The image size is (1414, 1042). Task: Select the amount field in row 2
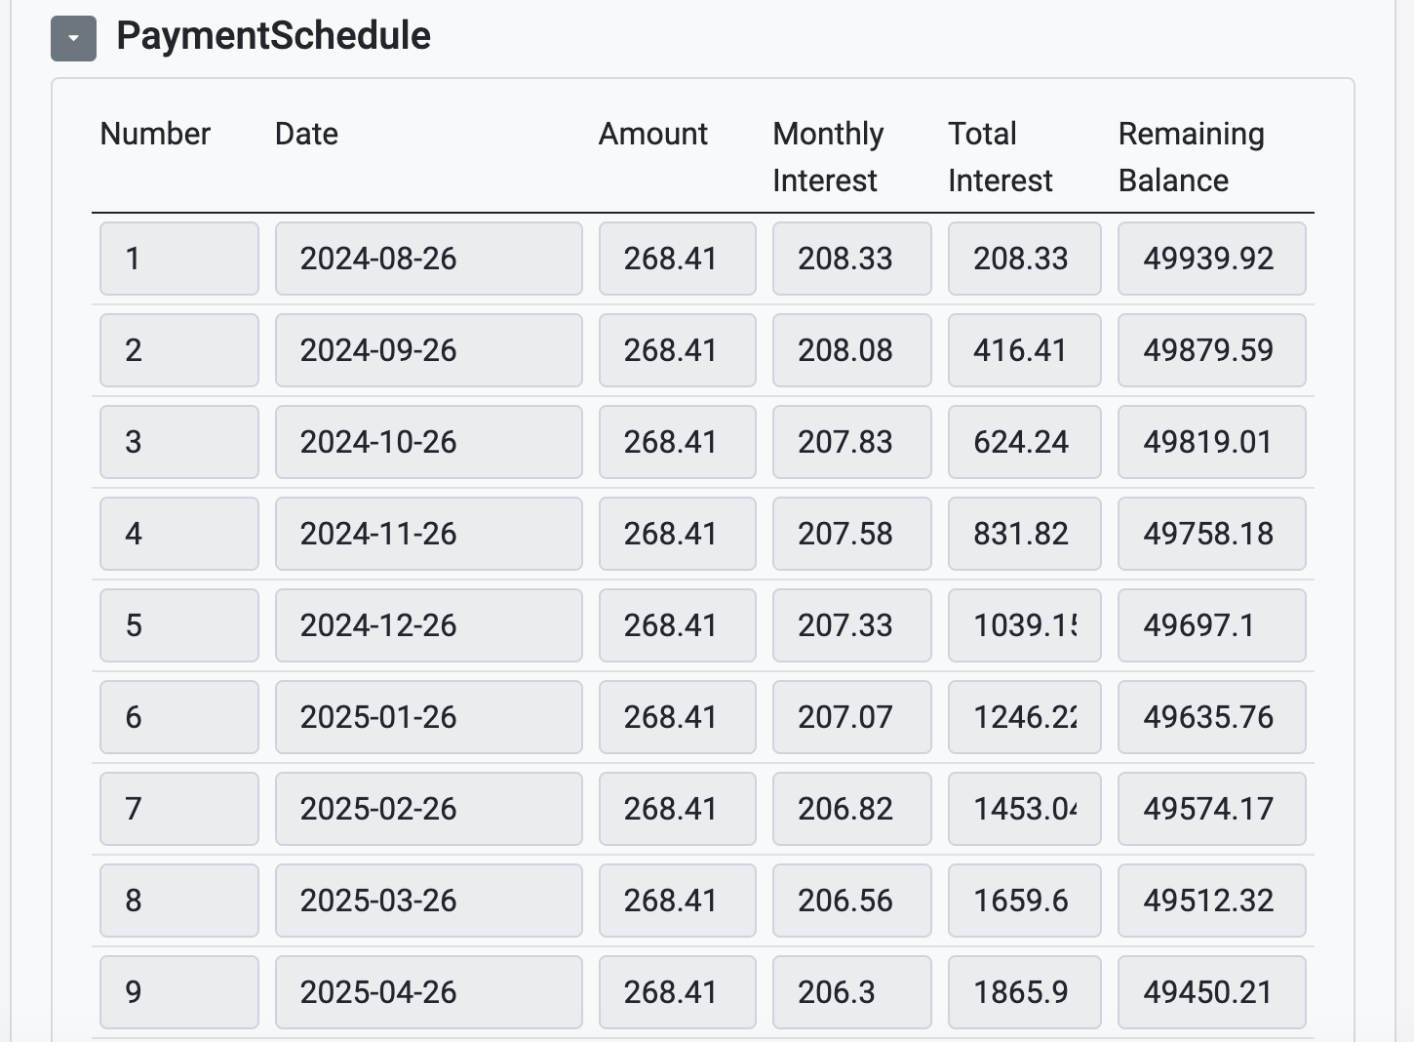[677, 349]
